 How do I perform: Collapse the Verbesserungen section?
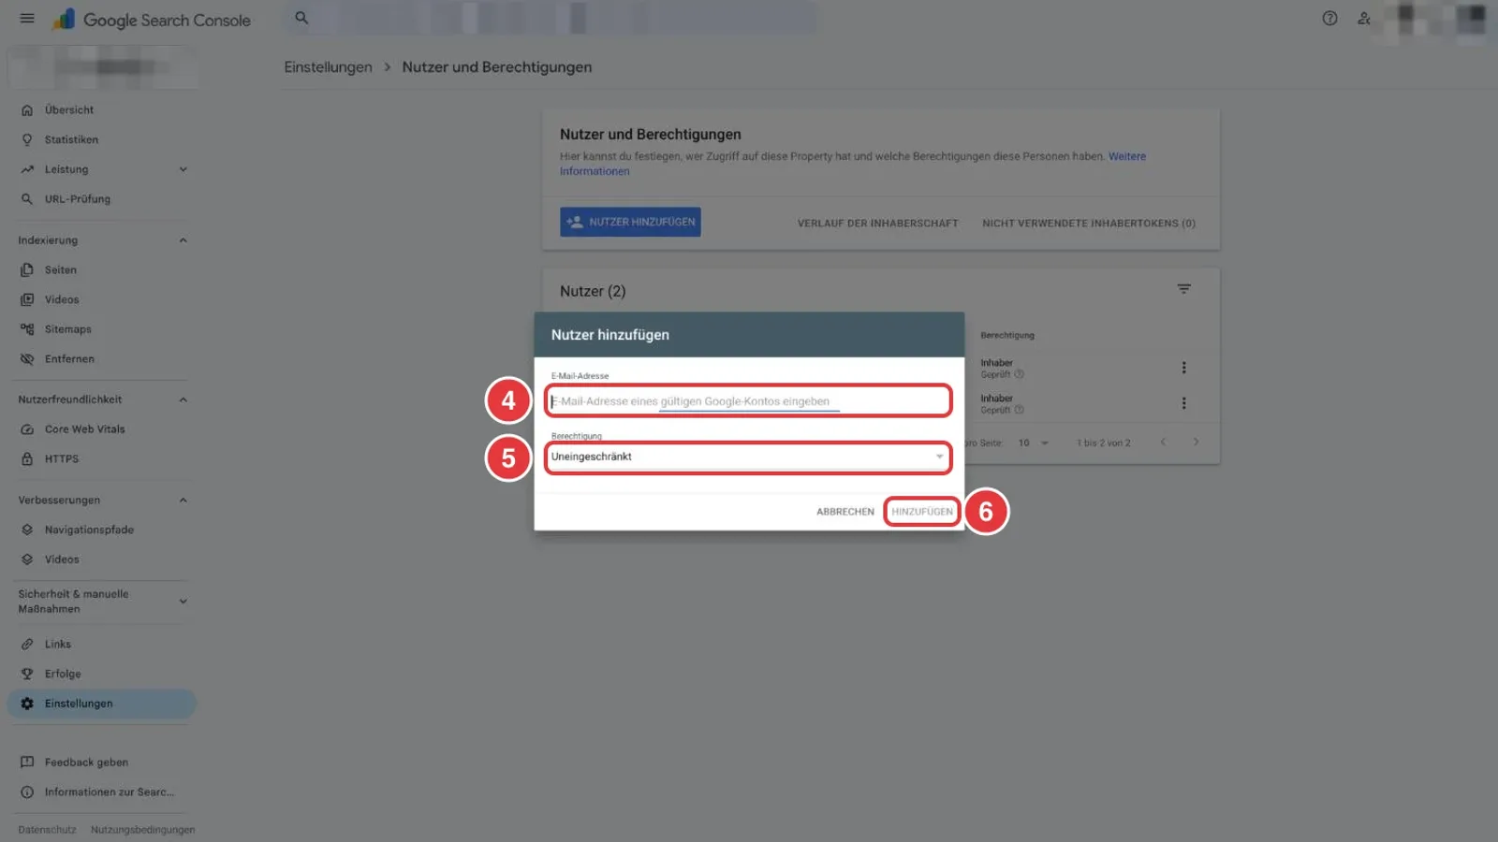click(184, 500)
